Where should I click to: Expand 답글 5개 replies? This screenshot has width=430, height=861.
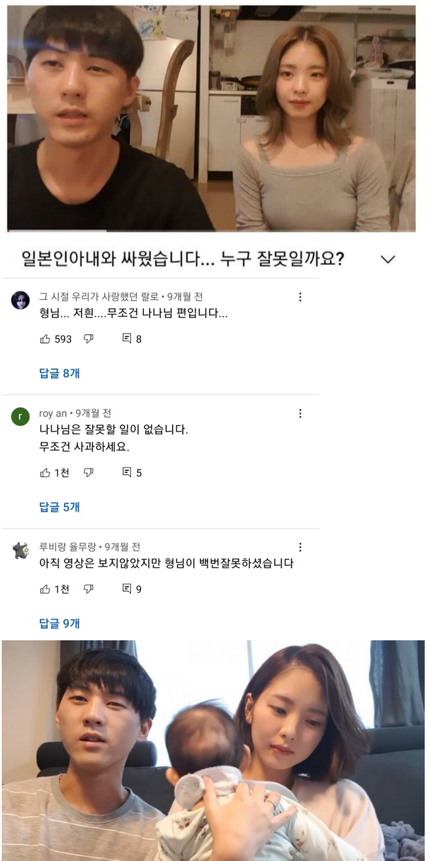coord(59,507)
